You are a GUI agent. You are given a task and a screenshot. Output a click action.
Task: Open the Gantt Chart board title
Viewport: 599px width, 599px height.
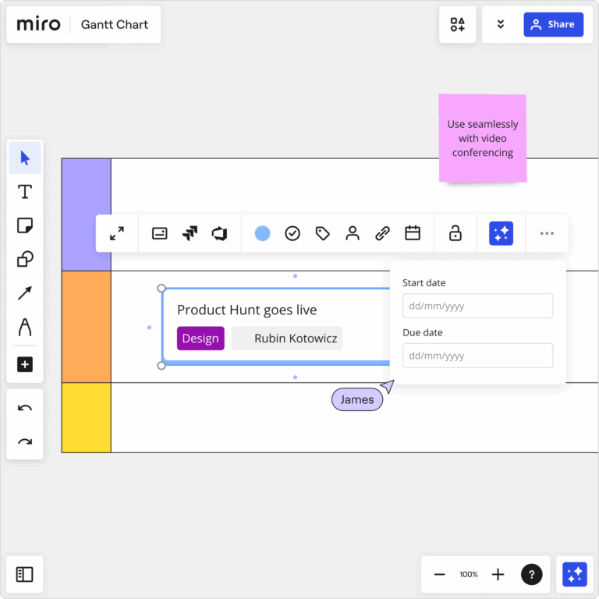[114, 24]
